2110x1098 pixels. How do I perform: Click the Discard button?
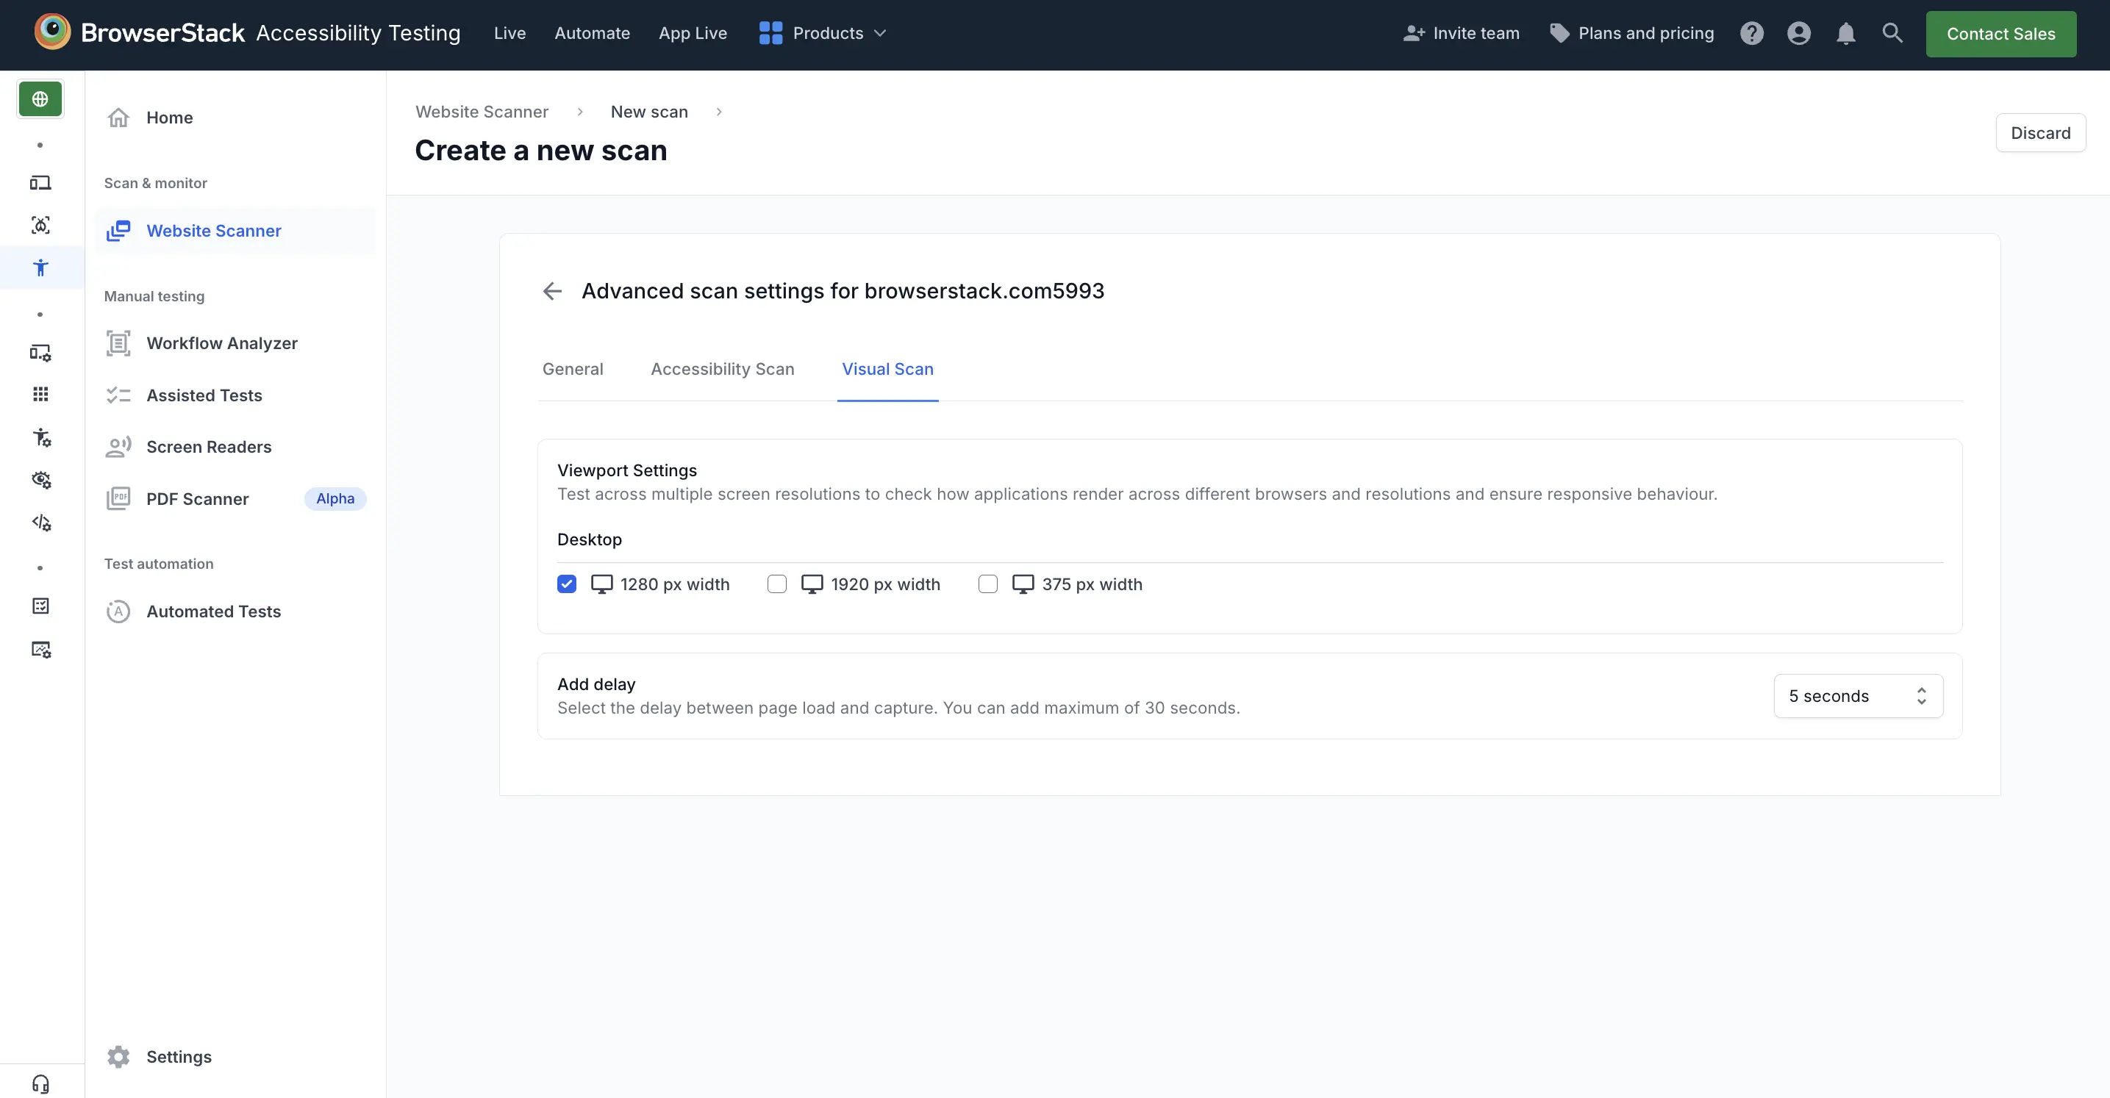(x=2039, y=132)
